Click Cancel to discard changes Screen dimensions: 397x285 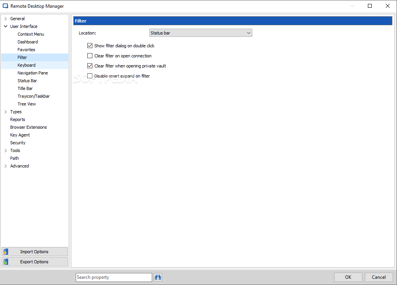coord(379,277)
